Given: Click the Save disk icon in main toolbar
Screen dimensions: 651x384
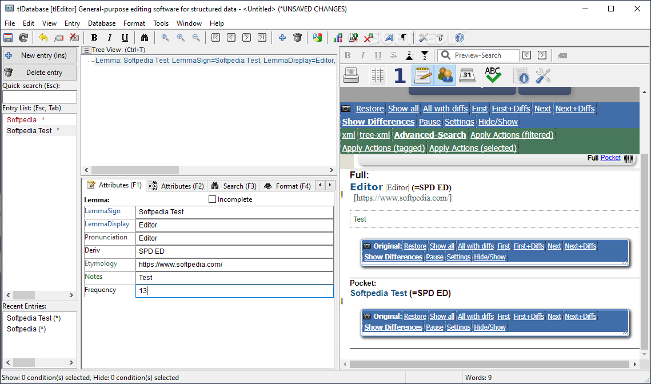Looking at the screenshot, I should tap(8, 38).
